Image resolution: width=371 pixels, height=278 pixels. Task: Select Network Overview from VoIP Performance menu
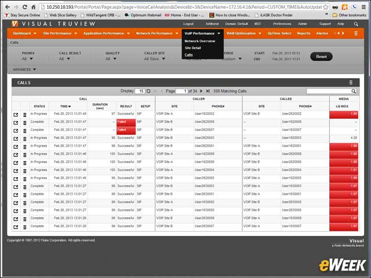199,41
